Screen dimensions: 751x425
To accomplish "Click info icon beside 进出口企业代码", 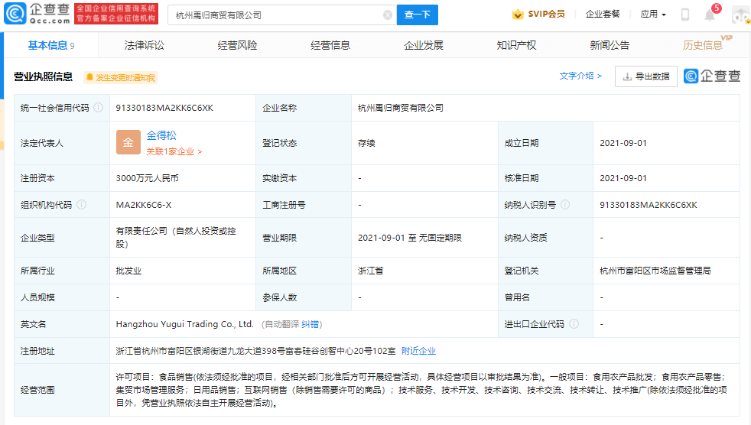I will [x=574, y=324].
